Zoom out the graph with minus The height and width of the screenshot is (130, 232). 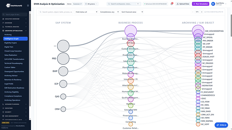pyautogui.click(x=192, y=12)
